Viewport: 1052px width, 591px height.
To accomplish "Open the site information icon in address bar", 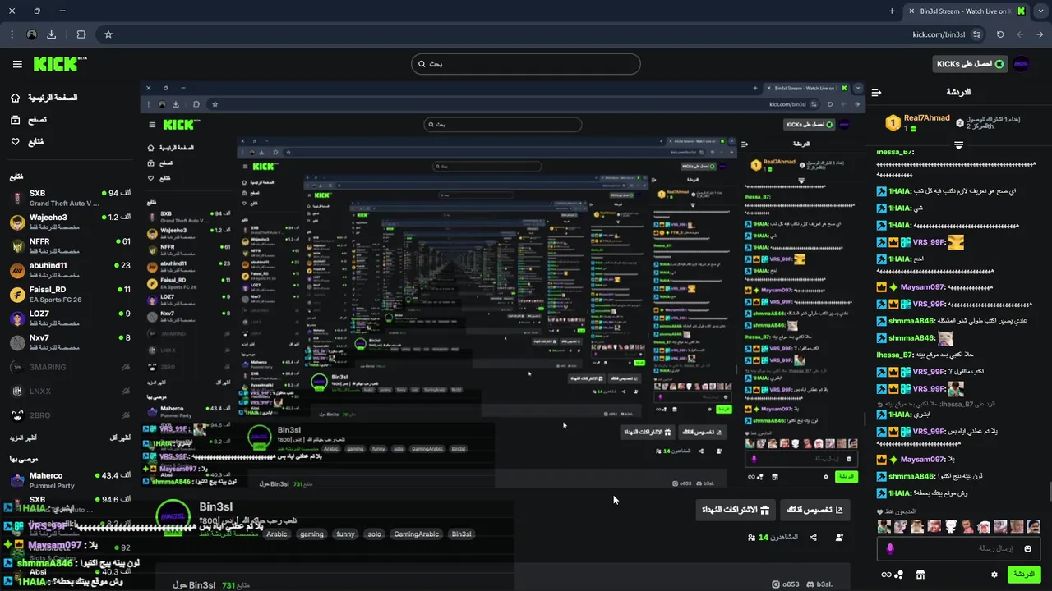I will click(976, 34).
